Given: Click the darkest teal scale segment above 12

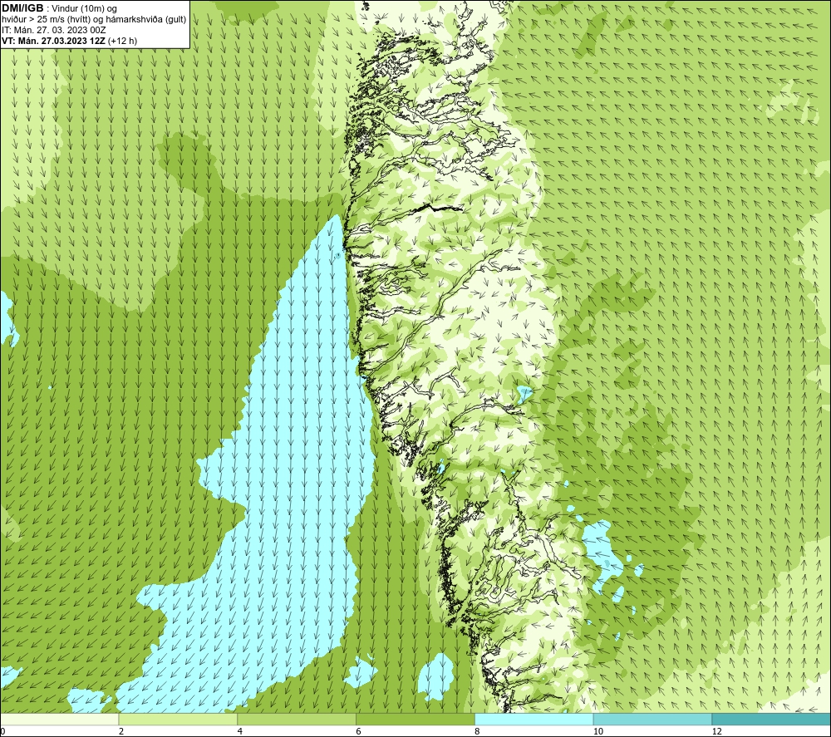Looking at the screenshot, I should point(772,719).
